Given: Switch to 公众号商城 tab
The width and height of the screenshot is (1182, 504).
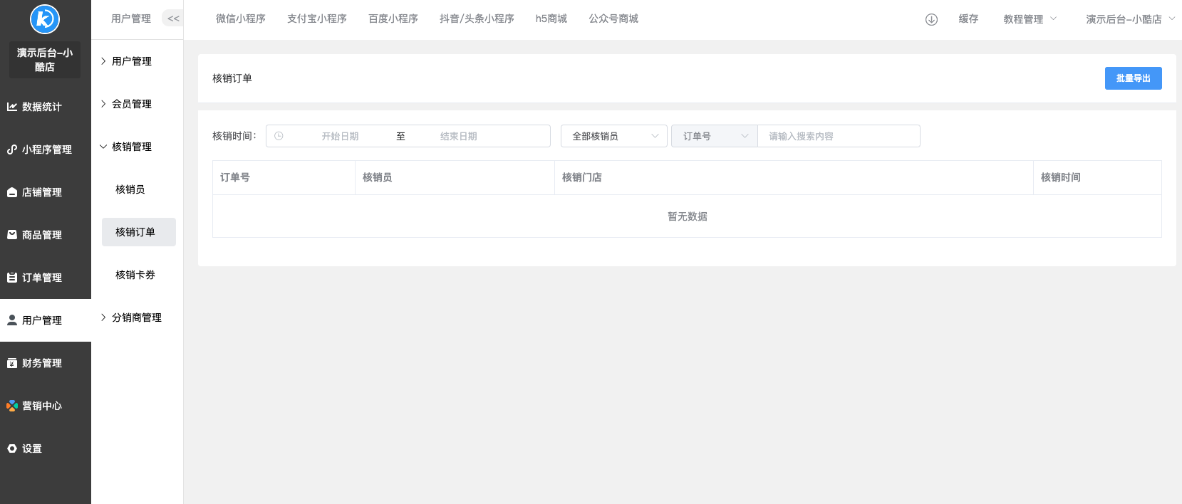Looking at the screenshot, I should coord(613,19).
